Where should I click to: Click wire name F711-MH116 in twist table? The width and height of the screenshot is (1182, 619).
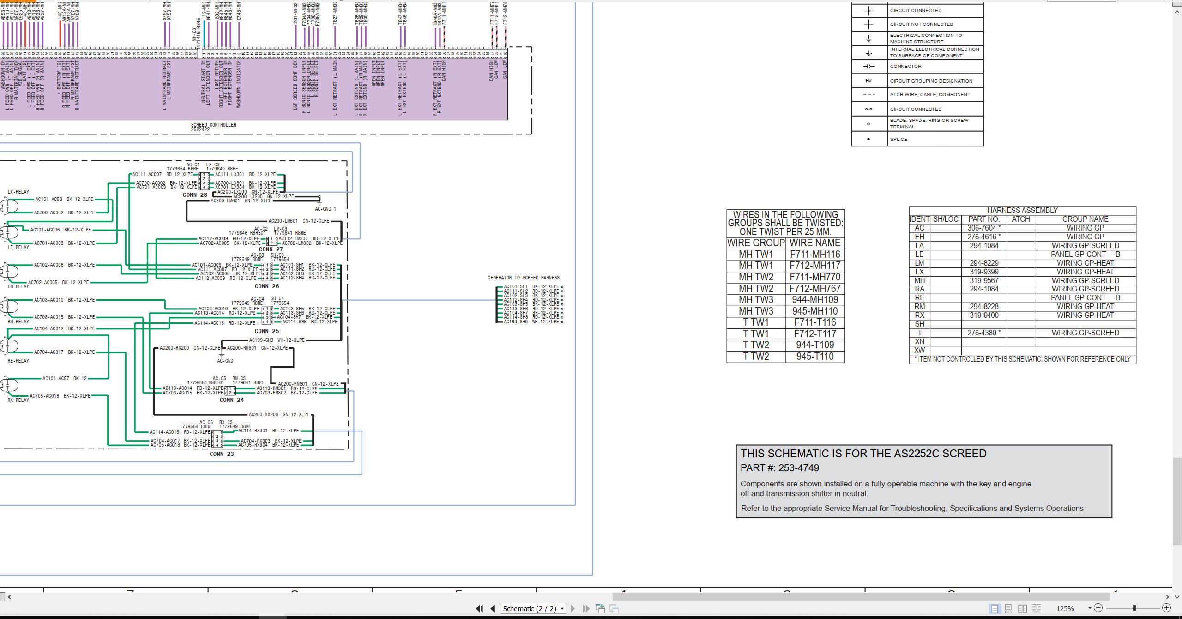815,254
